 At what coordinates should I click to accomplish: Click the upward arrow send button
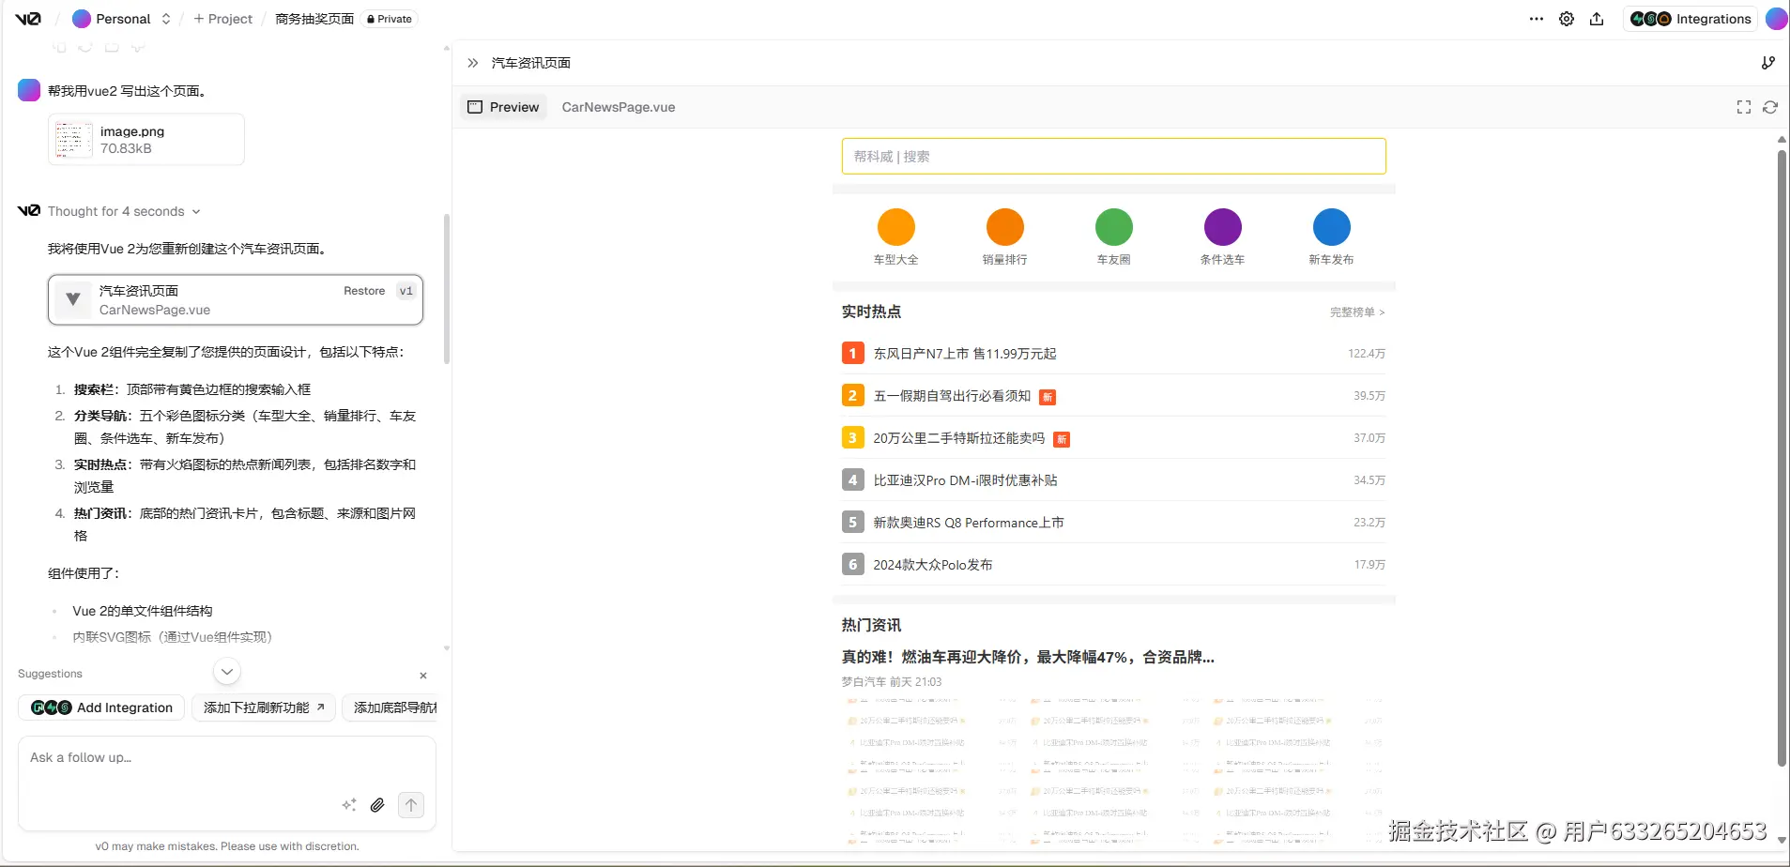pos(411,805)
